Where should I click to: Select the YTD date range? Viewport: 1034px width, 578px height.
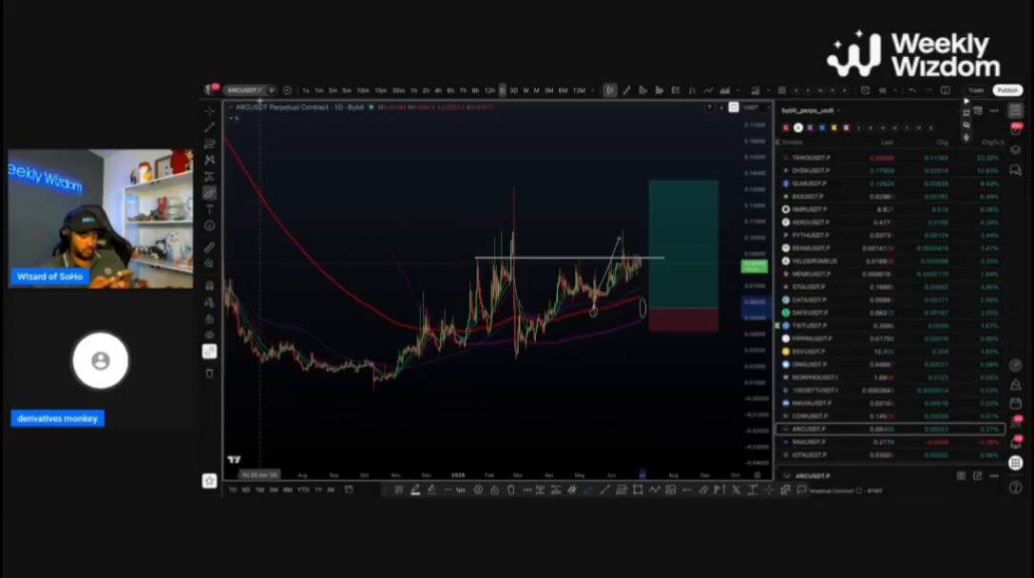click(303, 490)
